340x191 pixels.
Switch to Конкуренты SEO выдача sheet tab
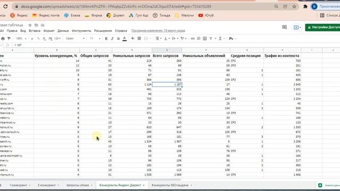[170, 185]
